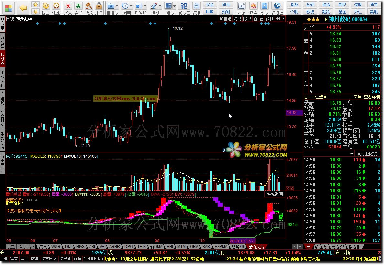
Task: Toggle 除权 ex-rights adjustment
Action: pos(247,19)
